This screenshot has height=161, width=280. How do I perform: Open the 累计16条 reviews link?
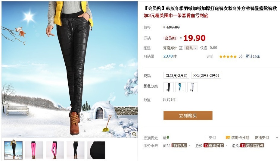point(253,56)
